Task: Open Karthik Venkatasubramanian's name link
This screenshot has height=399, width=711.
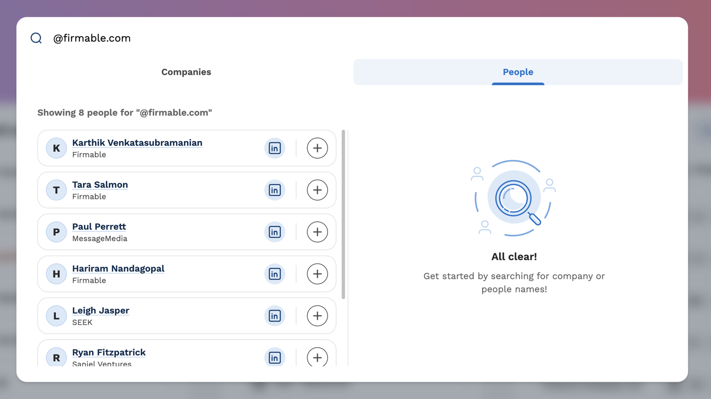Action: pyautogui.click(x=137, y=143)
